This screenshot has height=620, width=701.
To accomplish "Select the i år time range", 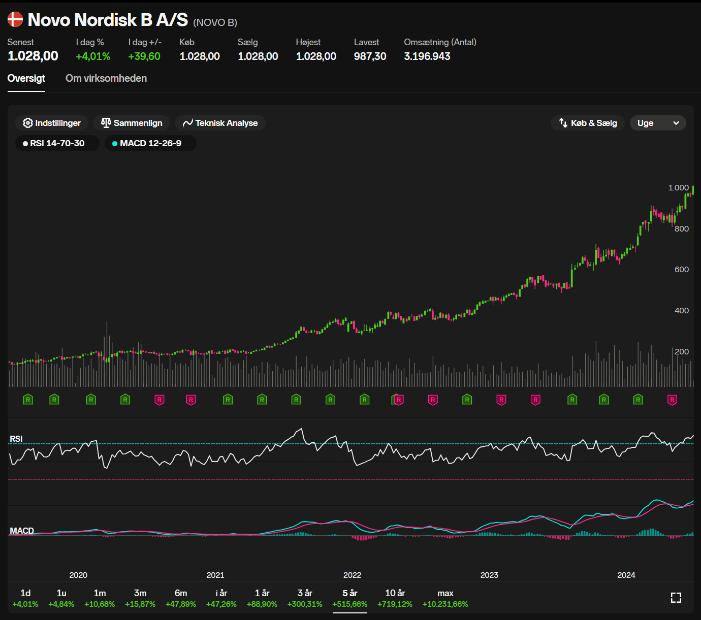I will pos(221,598).
